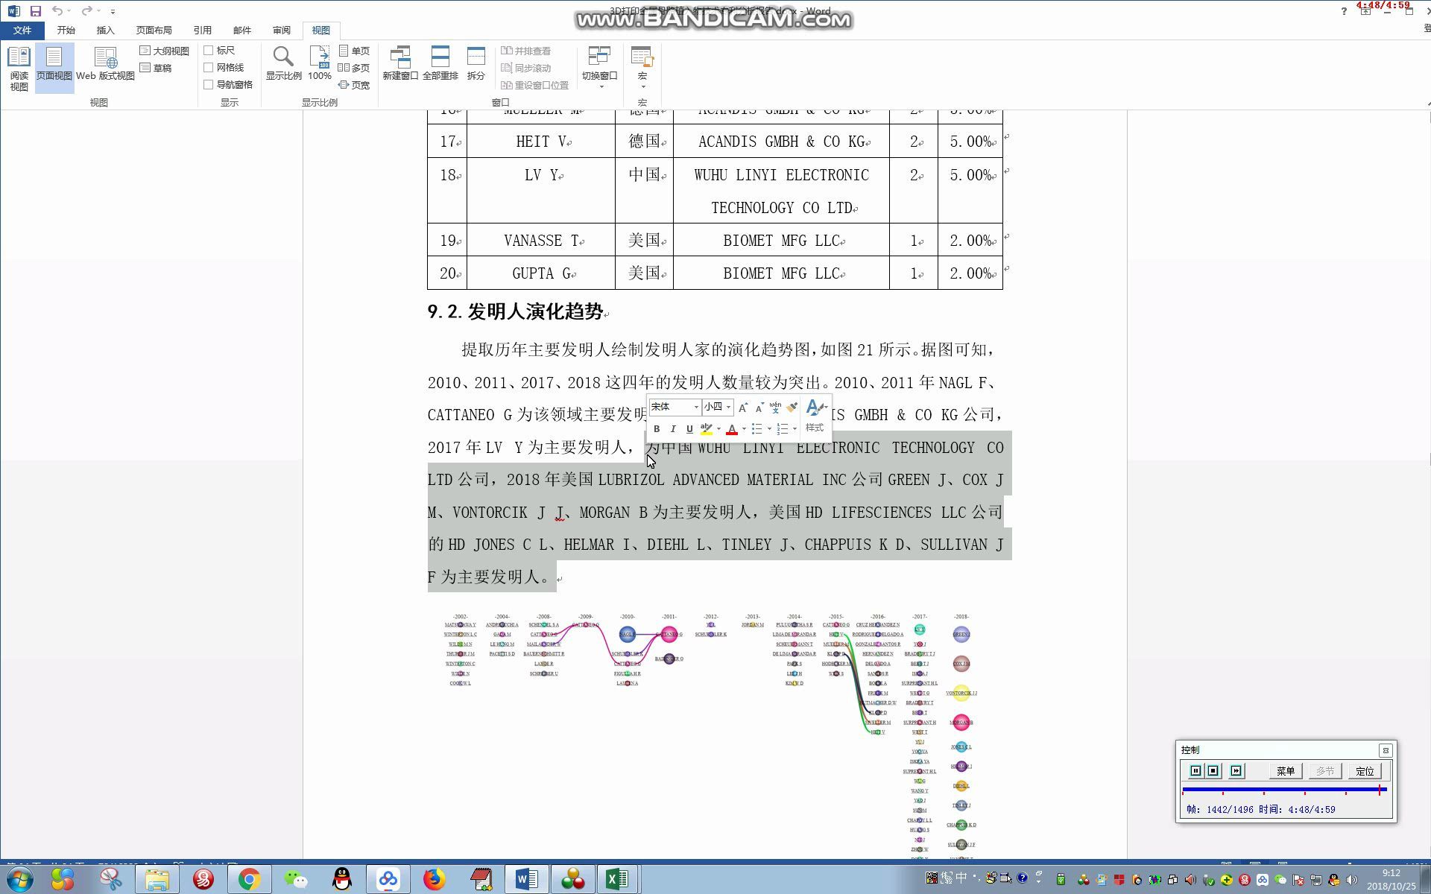Open quick access toolbar customize arrow

click(113, 11)
